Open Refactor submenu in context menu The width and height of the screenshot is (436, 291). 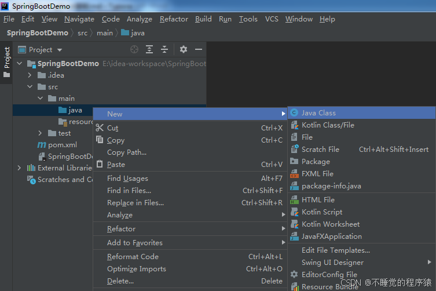pyautogui.click(x=190, y=228)
